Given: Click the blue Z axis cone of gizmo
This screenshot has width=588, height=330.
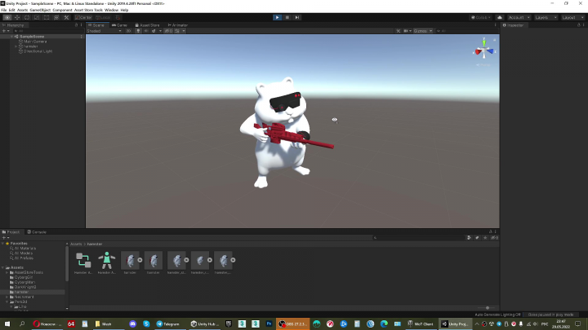Looking at the screenshot, I should tap(490, 51).
